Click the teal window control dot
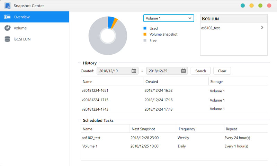 (x=243, y=6)
